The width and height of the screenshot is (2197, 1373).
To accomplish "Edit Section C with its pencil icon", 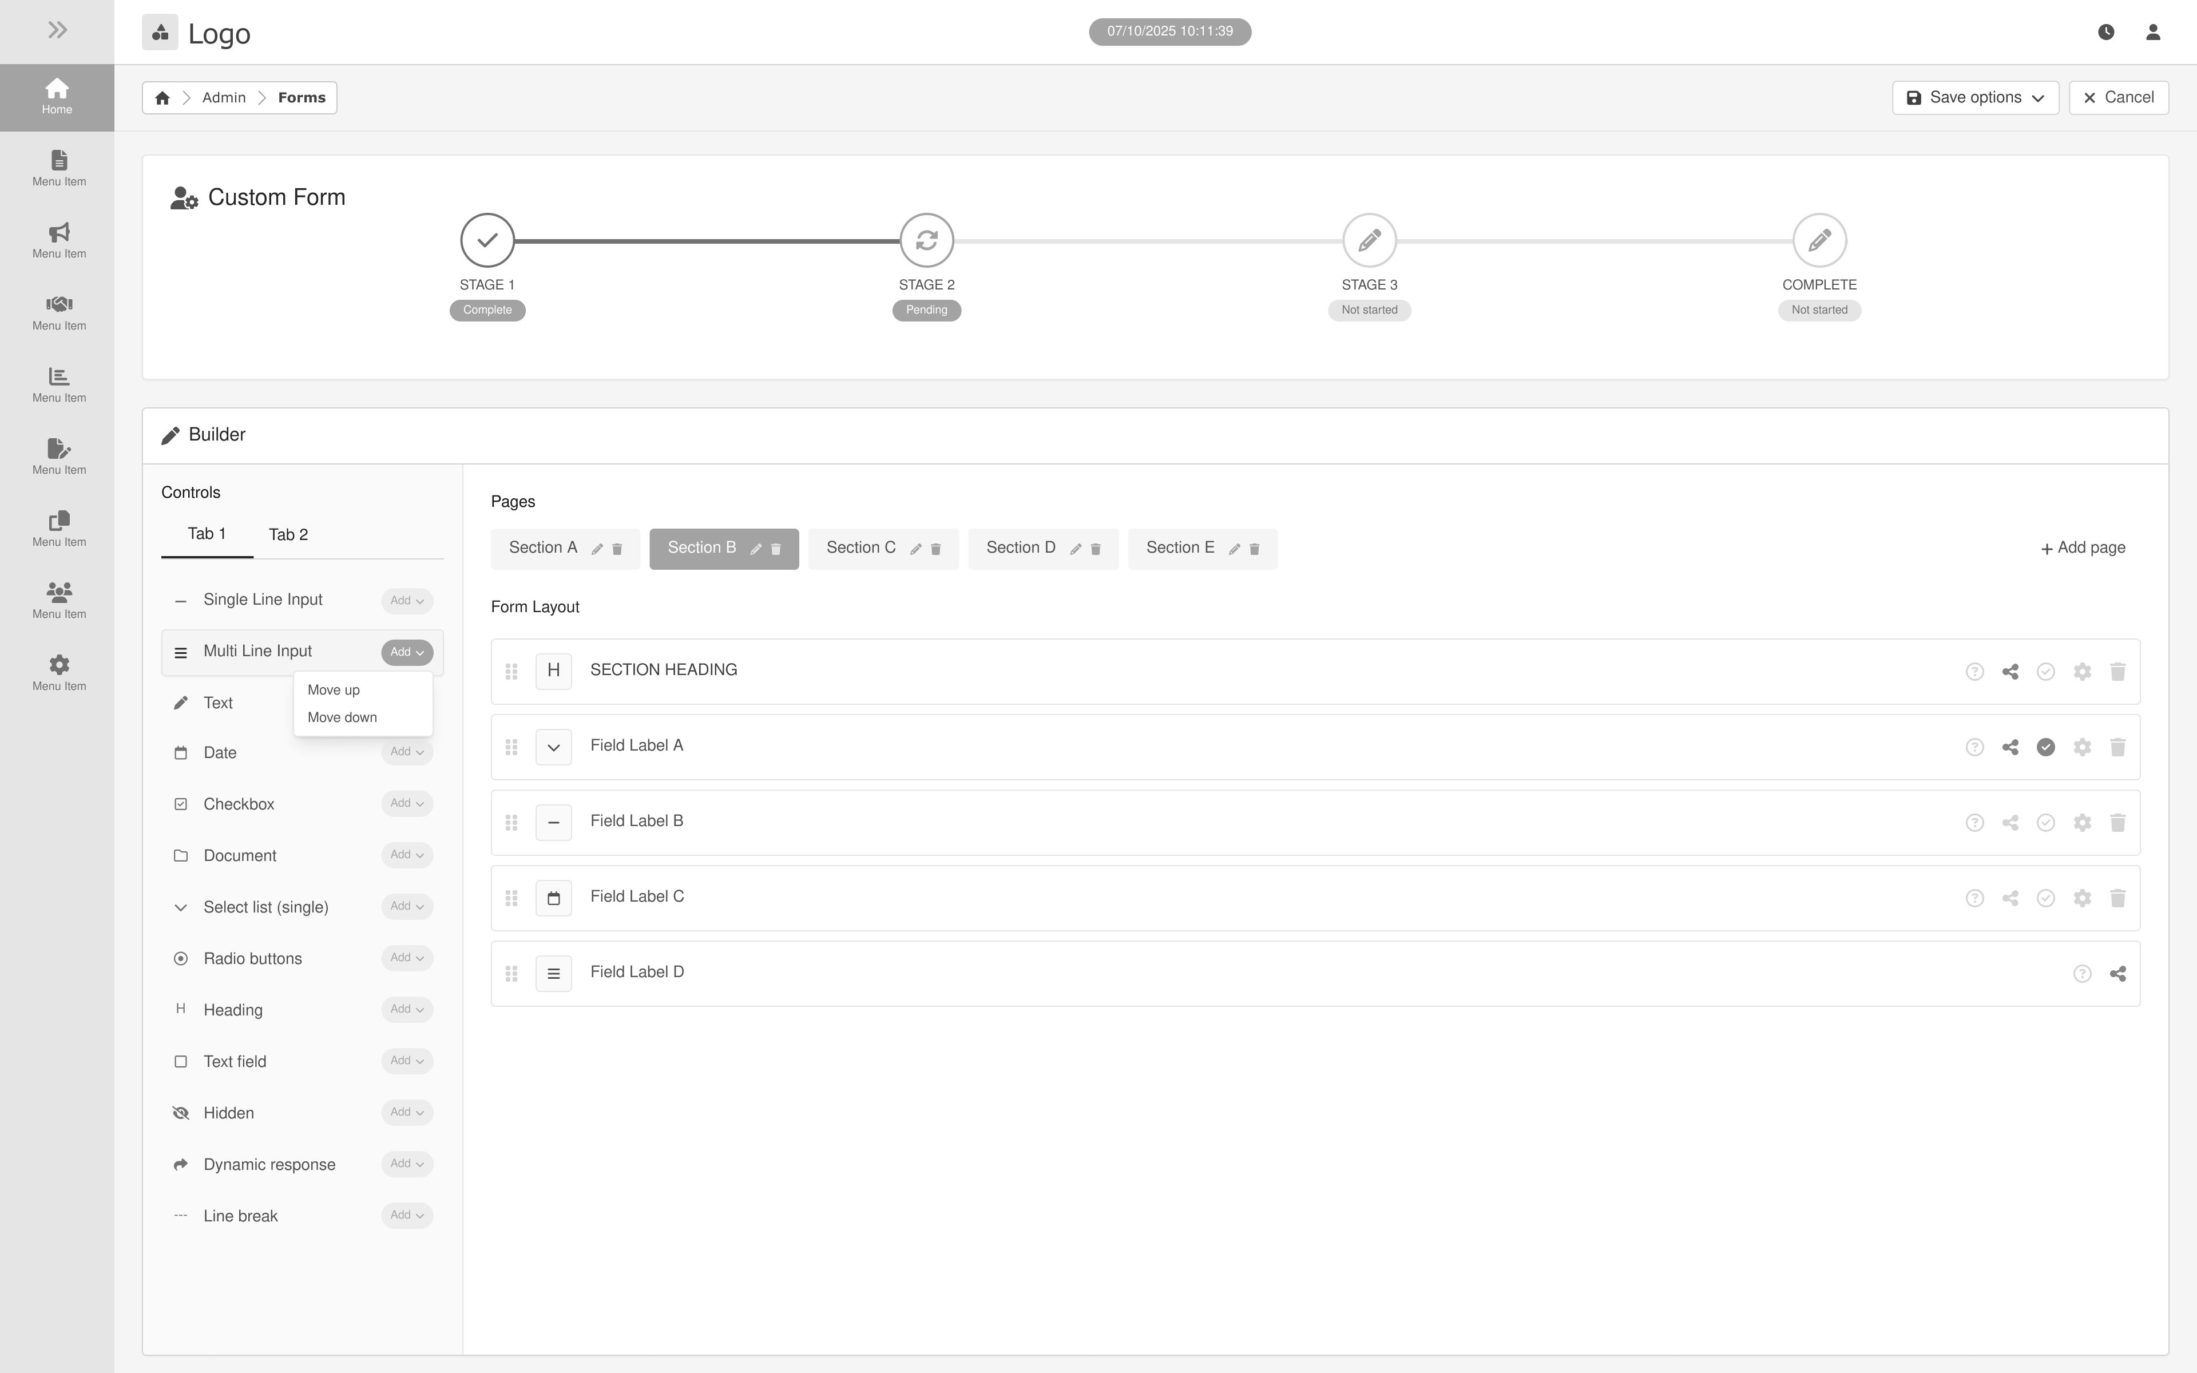I will point(915,549).
